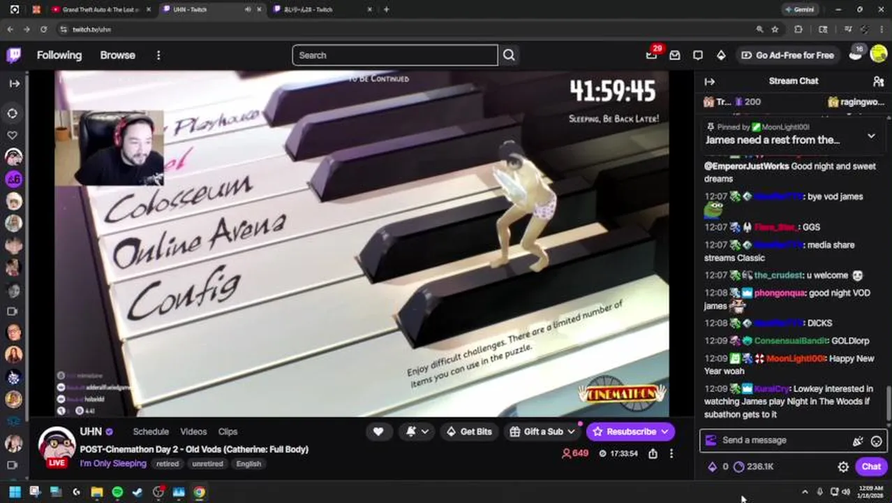The image size is (892, 503).
Task: Click the phongonqua username in chat
Action: click(x=780, y=293)
